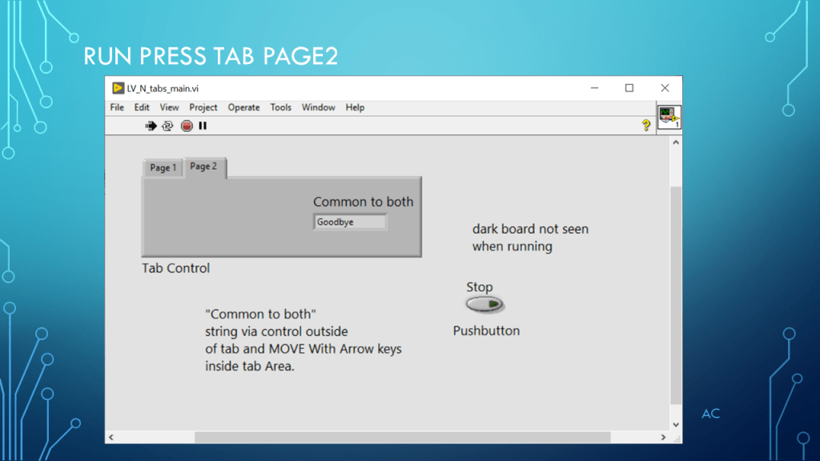Toggle the Stop pushbutton

tap(484, 304)
